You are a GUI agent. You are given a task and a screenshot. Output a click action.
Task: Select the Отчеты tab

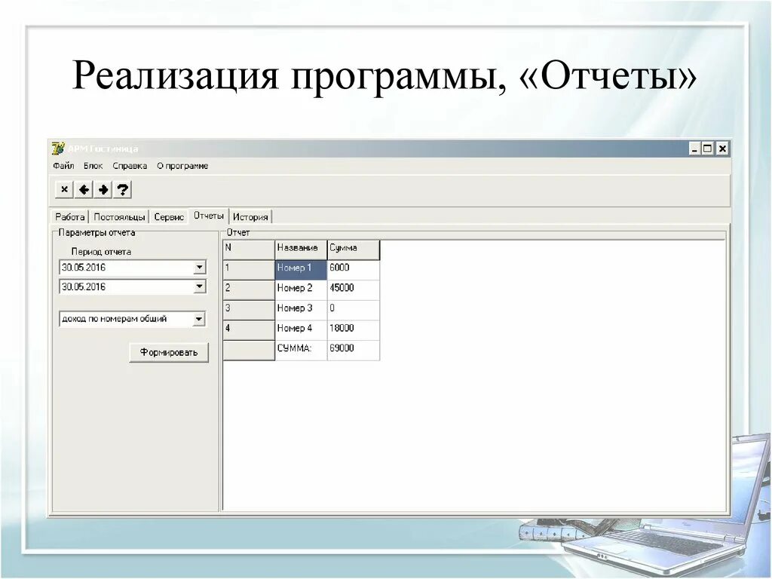click(209, 216)
